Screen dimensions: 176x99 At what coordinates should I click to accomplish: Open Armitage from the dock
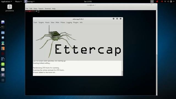tap(3, 43)
